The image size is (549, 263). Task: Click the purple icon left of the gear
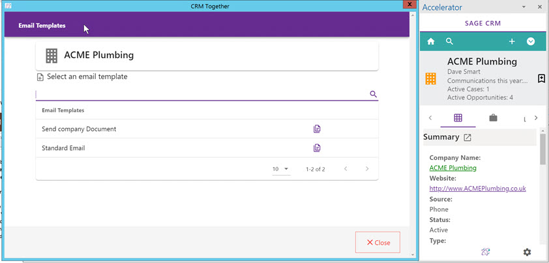click(486, 251)
